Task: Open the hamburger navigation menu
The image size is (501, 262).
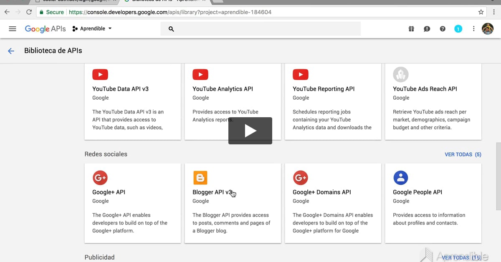Action: 13,29
